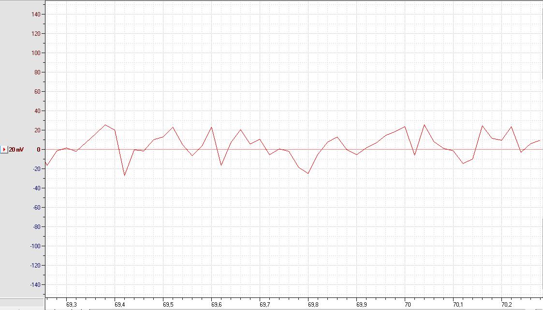Viewport: 543px width, 310px height.
Task: Click the 69,7 time axis label
Action: (x=265, y=305)
